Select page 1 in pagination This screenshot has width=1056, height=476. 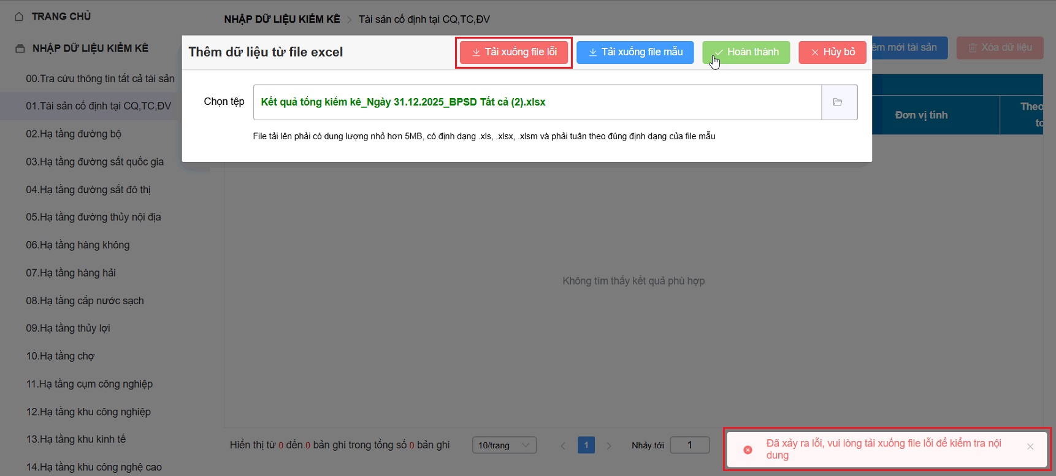click(x=586, y=445)
